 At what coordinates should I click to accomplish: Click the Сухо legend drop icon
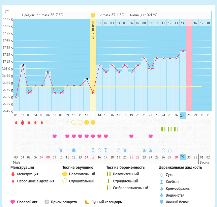click(x=161, y=175)
